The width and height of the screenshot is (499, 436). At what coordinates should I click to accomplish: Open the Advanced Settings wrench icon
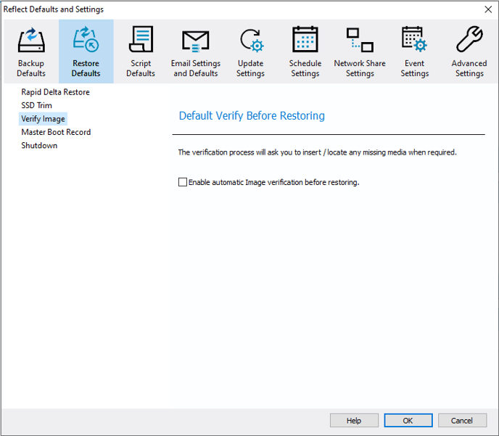[x=469, y=39]
